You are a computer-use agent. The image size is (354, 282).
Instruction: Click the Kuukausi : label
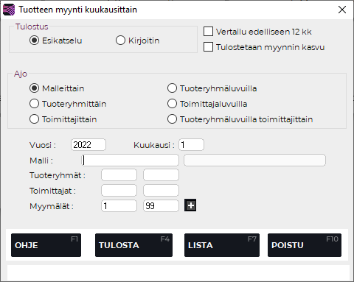click(x=154, y=145)
